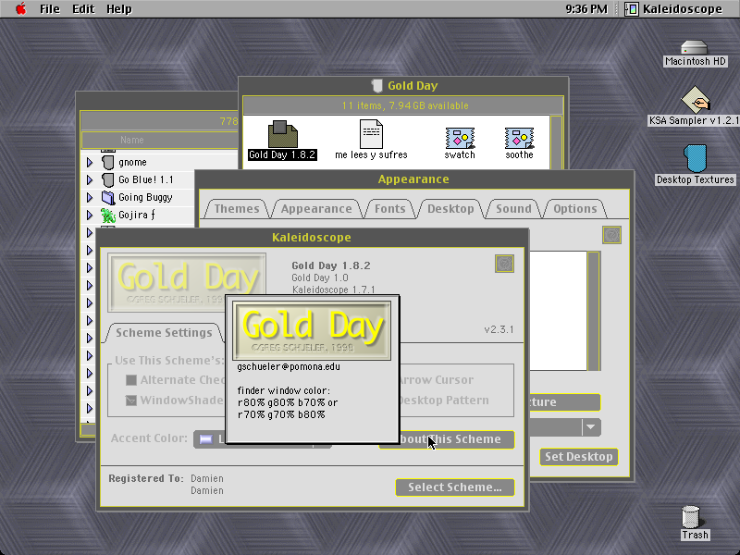The image size is (740, 555).
Task: Open the File menu
Action: pos(50,9)
